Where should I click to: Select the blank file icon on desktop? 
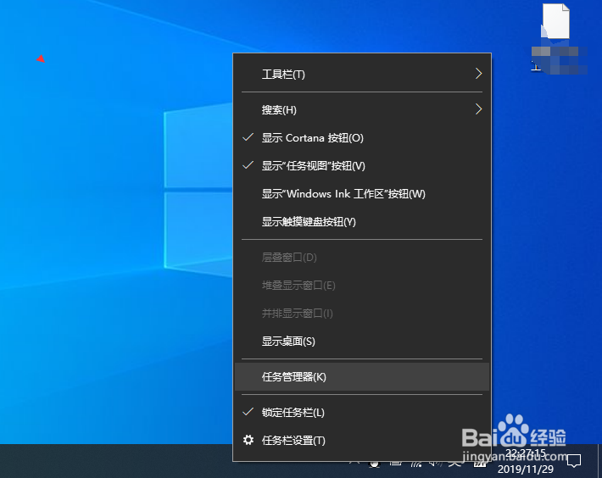tap(555, 21)
